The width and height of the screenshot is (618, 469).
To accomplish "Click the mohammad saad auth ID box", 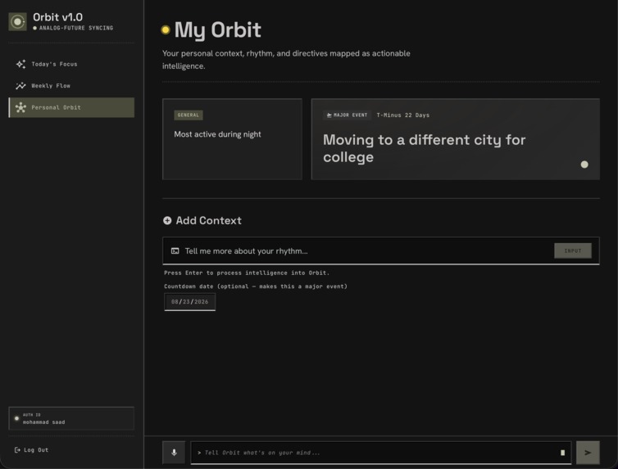I will click(x=71, y=418).
